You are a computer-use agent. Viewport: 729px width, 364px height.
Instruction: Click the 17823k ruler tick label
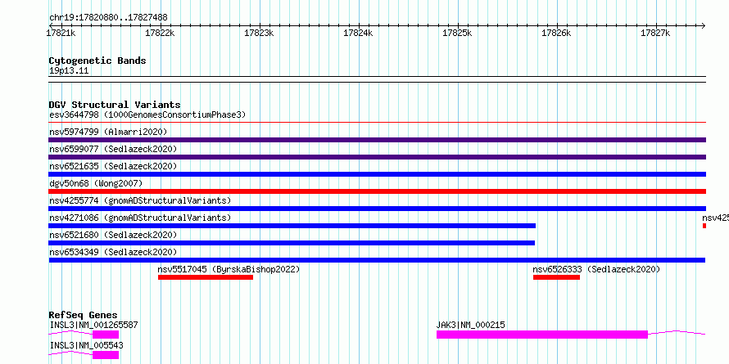point(259,33)
